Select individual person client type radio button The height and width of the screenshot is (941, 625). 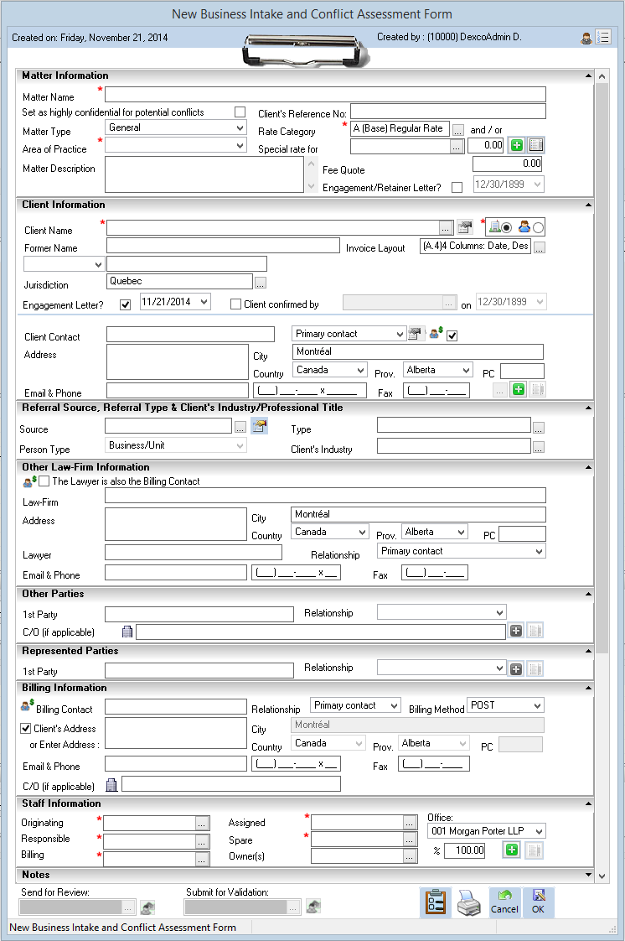538,227
